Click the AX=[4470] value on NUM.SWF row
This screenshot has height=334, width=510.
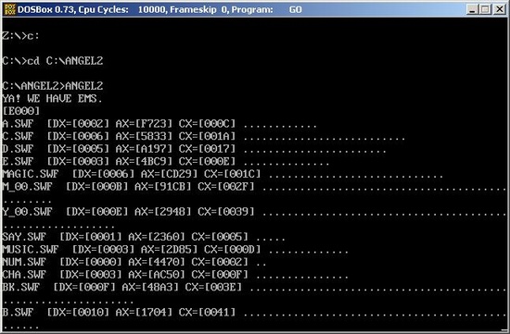tap(157, 262)
